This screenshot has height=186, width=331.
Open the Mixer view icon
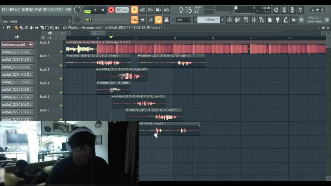coord(253,20)
